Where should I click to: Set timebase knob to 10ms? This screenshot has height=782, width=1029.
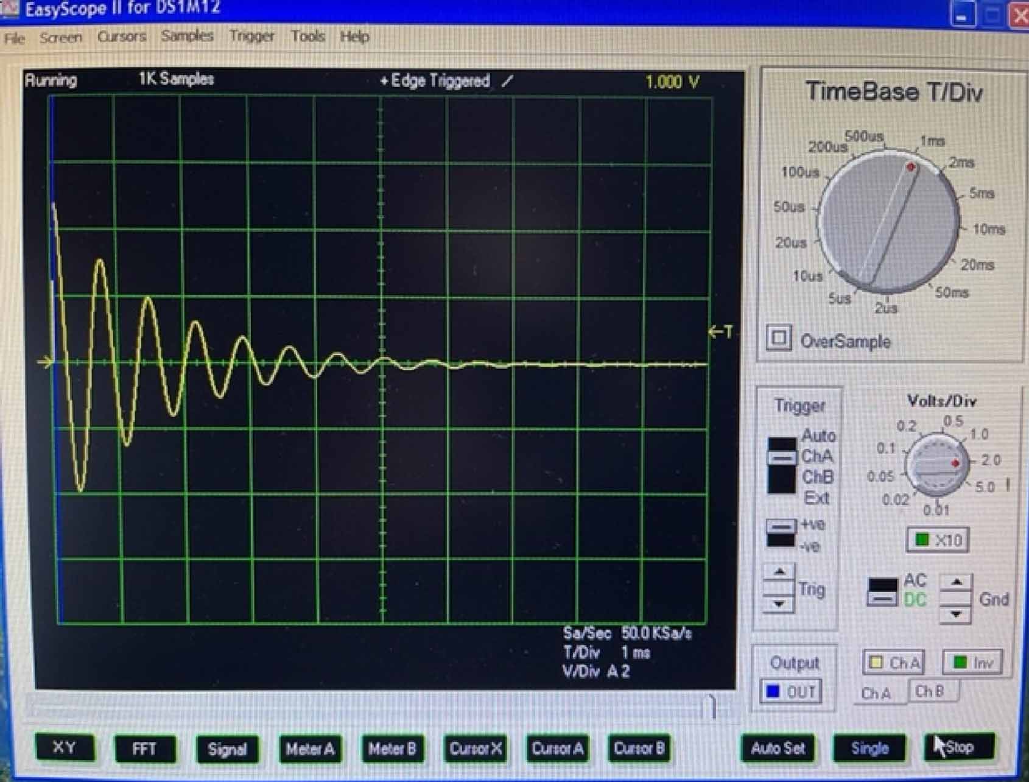(989, 229)
